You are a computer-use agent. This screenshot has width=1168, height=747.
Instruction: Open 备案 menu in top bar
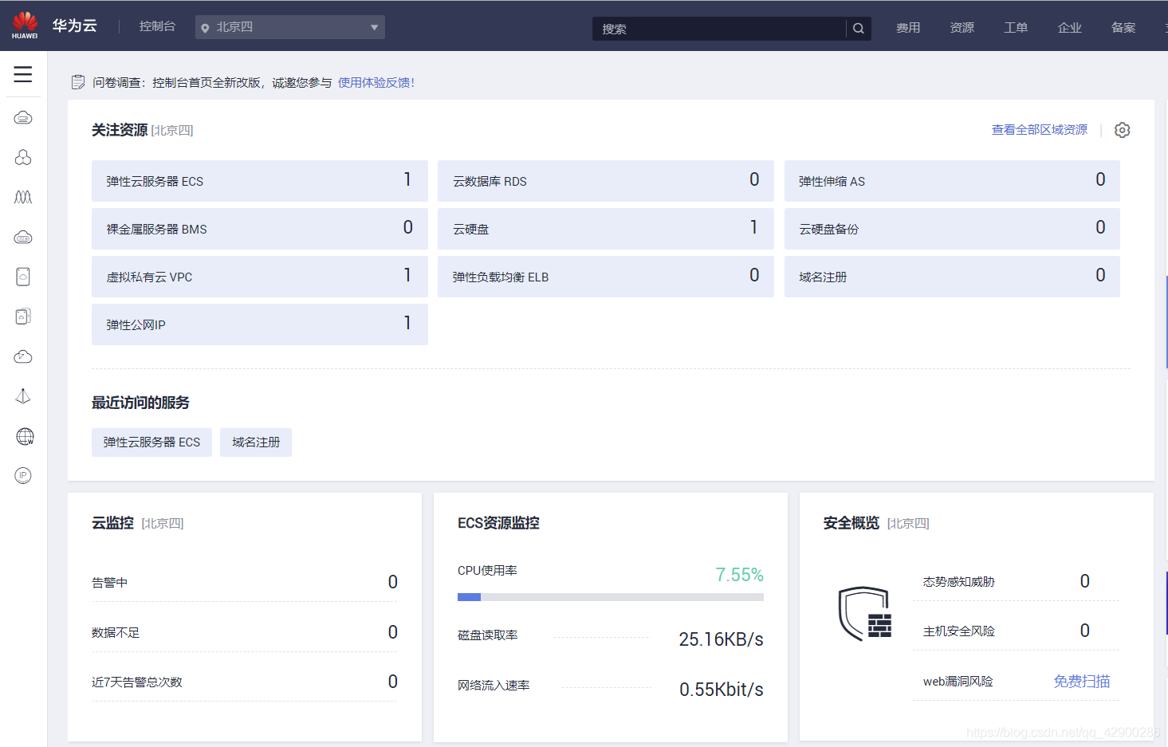pos(1123,28)
